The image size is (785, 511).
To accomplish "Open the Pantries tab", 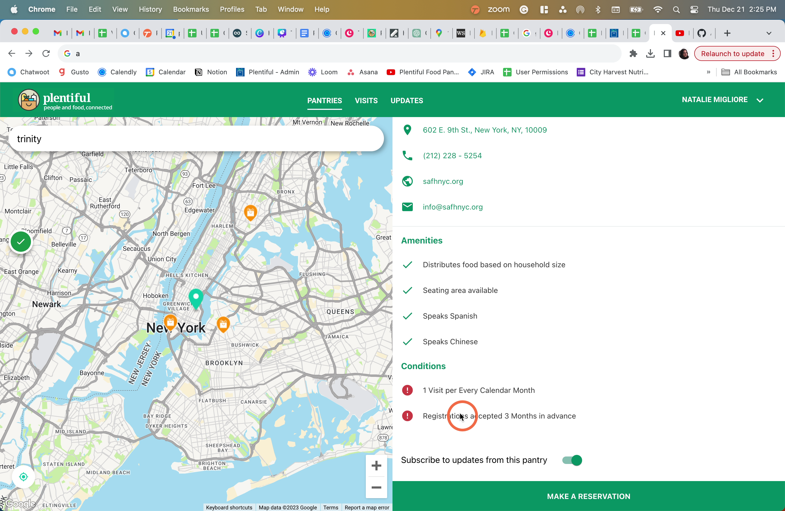I will pyautogui.click(x=325, y=100).
